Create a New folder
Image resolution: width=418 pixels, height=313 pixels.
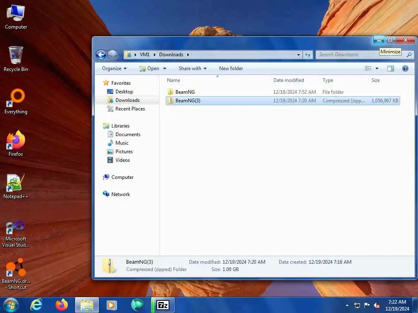pyautogui.click(x=231, y=68)
